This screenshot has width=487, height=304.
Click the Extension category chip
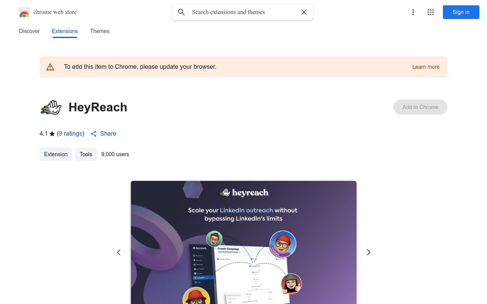point(56,154)
